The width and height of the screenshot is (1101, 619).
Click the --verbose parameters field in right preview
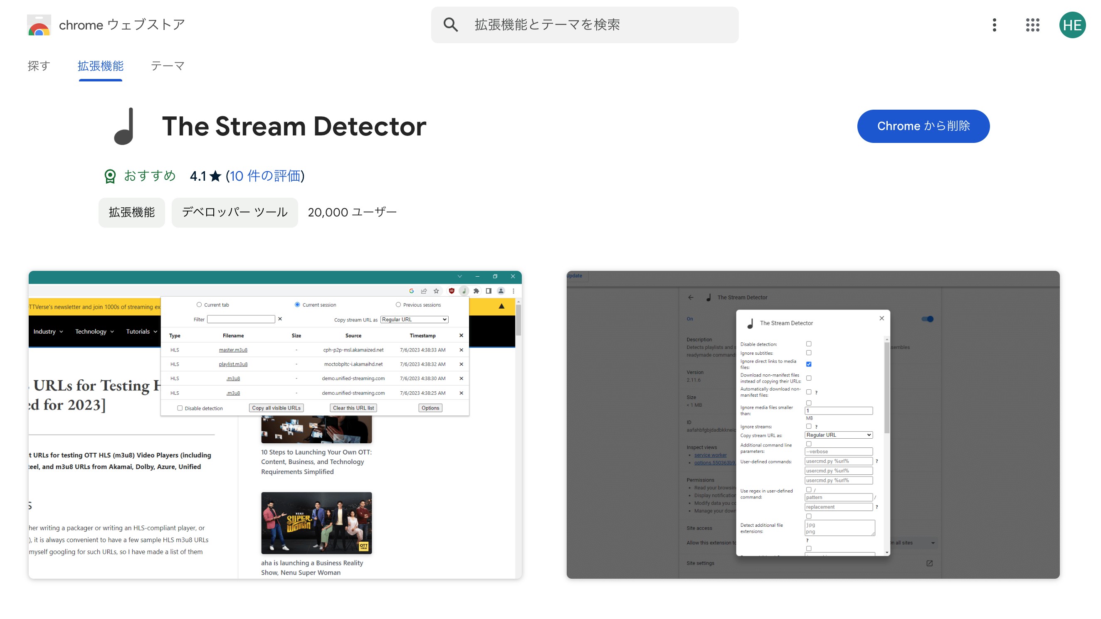coord(838,452)
